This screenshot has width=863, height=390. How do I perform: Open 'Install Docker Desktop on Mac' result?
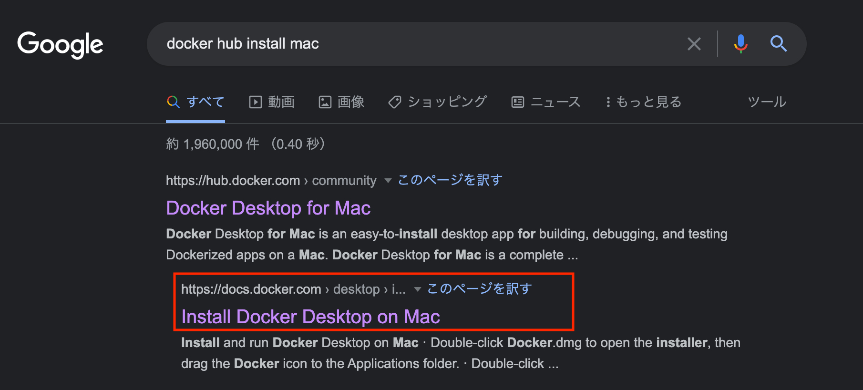pyautogui.click(x=310, y=317)
